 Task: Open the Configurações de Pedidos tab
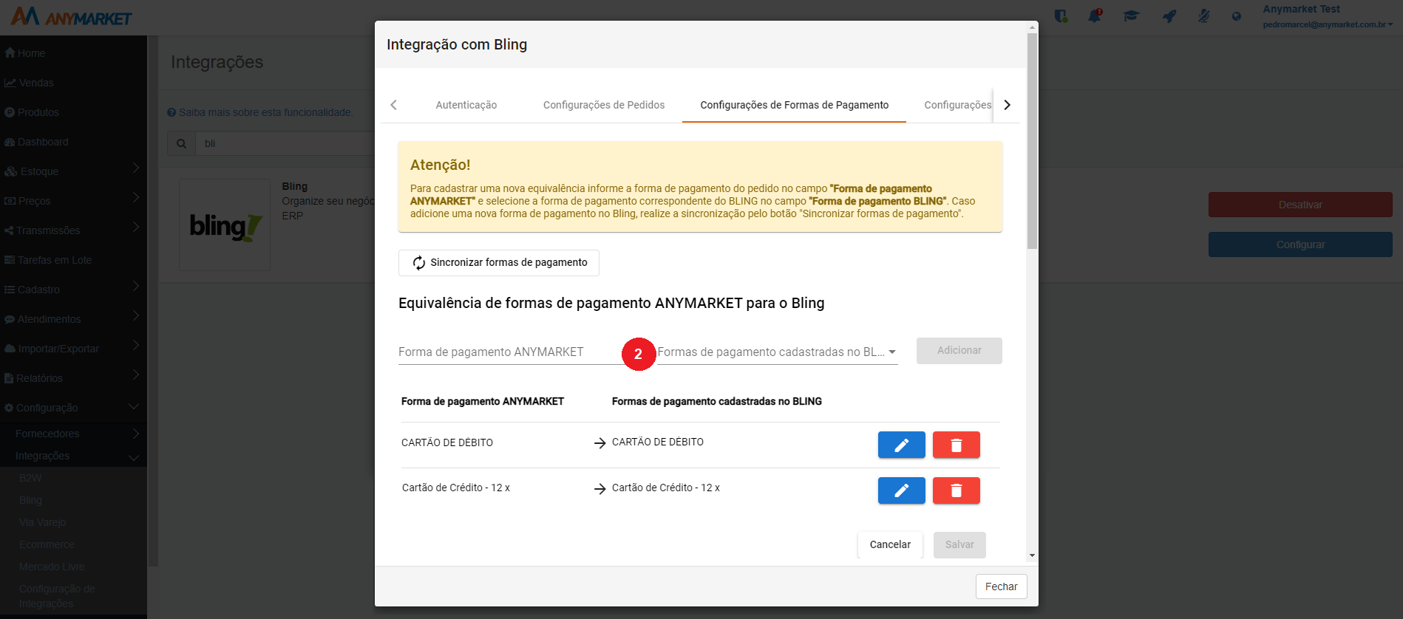(604, 105)
